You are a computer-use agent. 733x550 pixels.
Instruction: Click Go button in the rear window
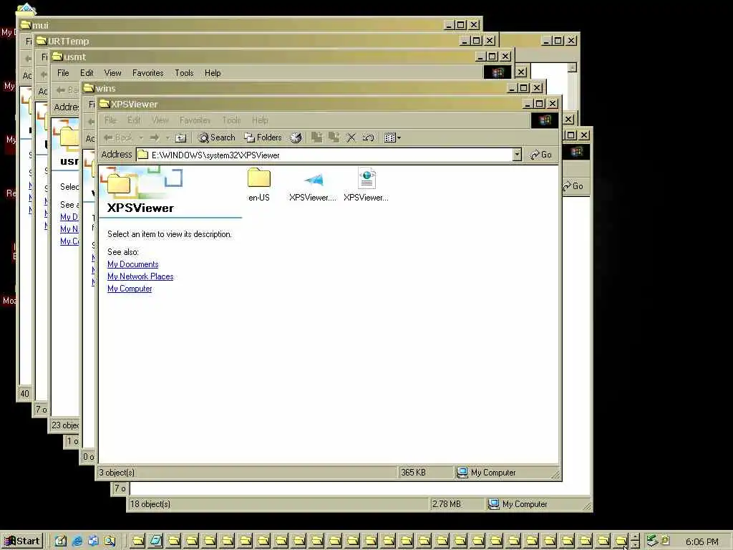(x=573, y=186)
